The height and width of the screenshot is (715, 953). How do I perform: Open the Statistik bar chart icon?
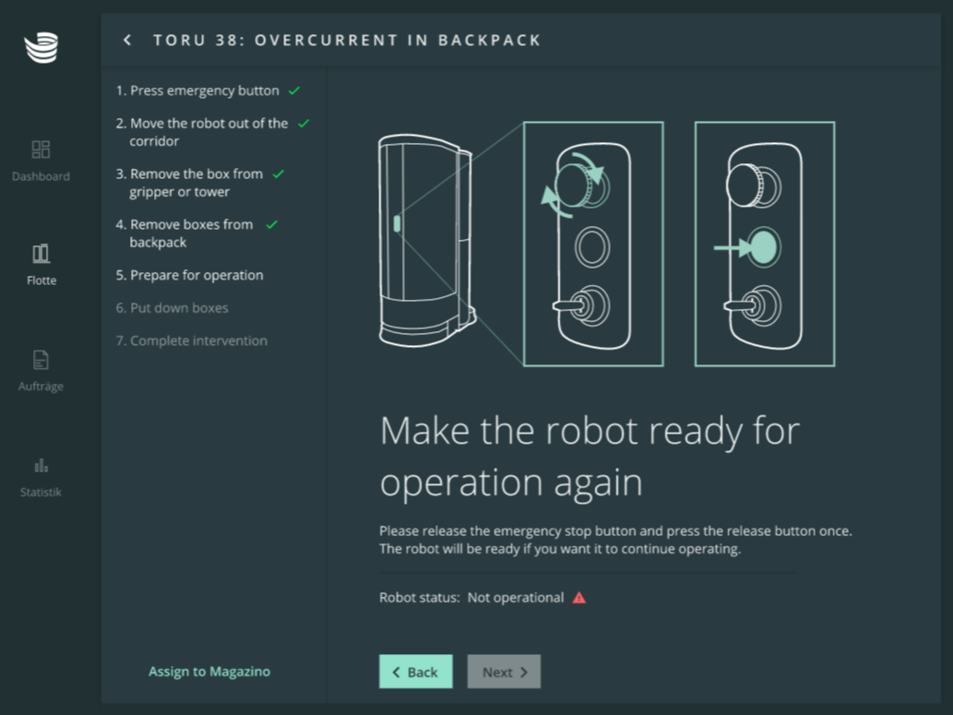tap(41, 466)
